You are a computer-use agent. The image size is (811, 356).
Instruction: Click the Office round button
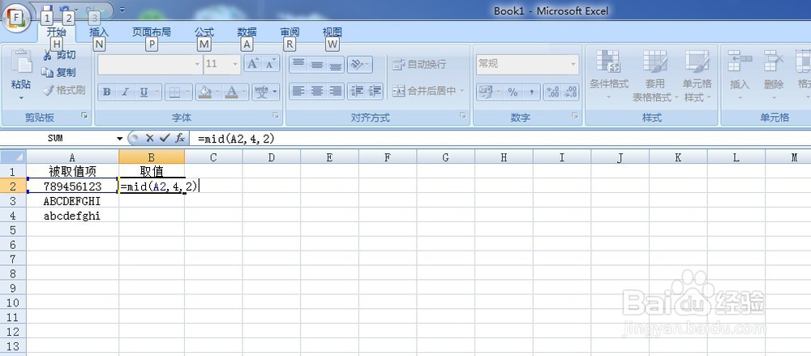15,18
